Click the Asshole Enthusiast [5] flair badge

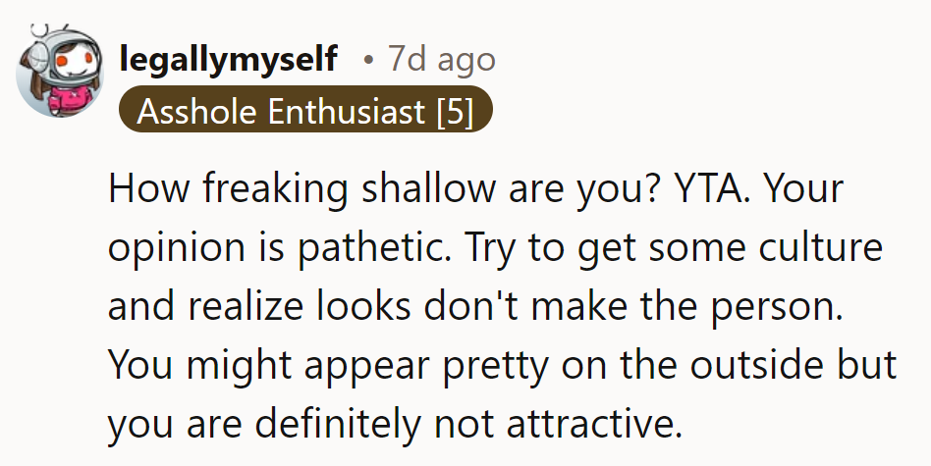(x=305, y=112)
